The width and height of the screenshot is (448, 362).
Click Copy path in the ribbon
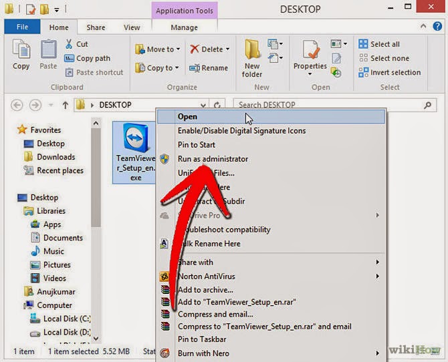(88, 58)
